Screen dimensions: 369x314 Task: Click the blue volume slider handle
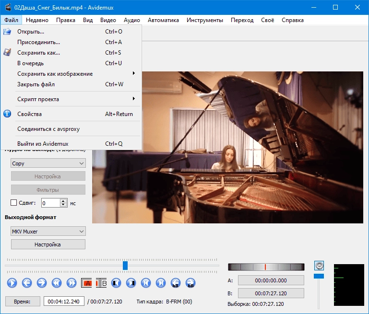pyautogui.click(x=319, y=276)
